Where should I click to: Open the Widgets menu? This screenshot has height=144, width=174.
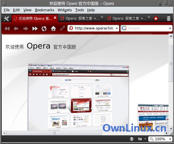coord(65,10)
